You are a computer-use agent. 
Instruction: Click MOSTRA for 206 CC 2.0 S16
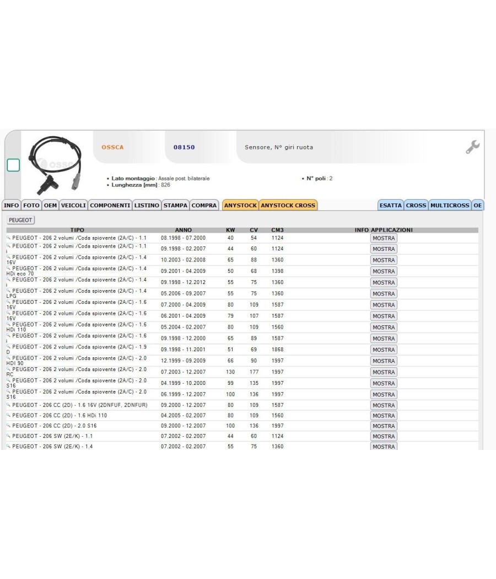pyautogui.click(x=384, y=426)
